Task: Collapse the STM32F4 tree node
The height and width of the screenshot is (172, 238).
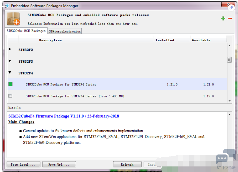Action: (10, 72)
